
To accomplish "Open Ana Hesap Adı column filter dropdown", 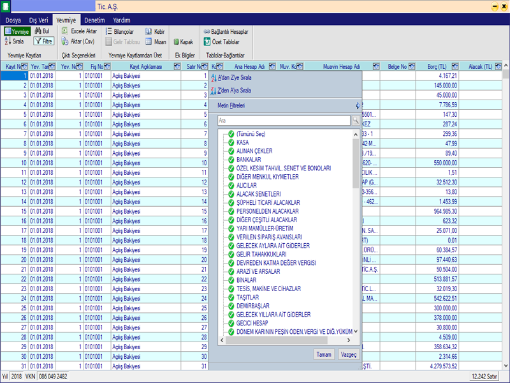I will point(272,66).
